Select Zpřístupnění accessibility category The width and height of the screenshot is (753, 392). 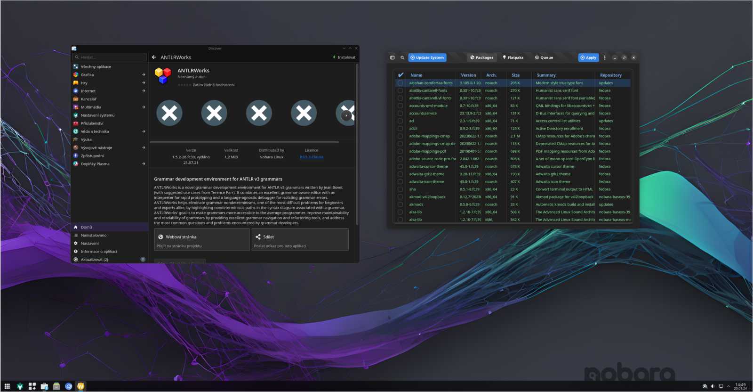click(x=109, y=155)
